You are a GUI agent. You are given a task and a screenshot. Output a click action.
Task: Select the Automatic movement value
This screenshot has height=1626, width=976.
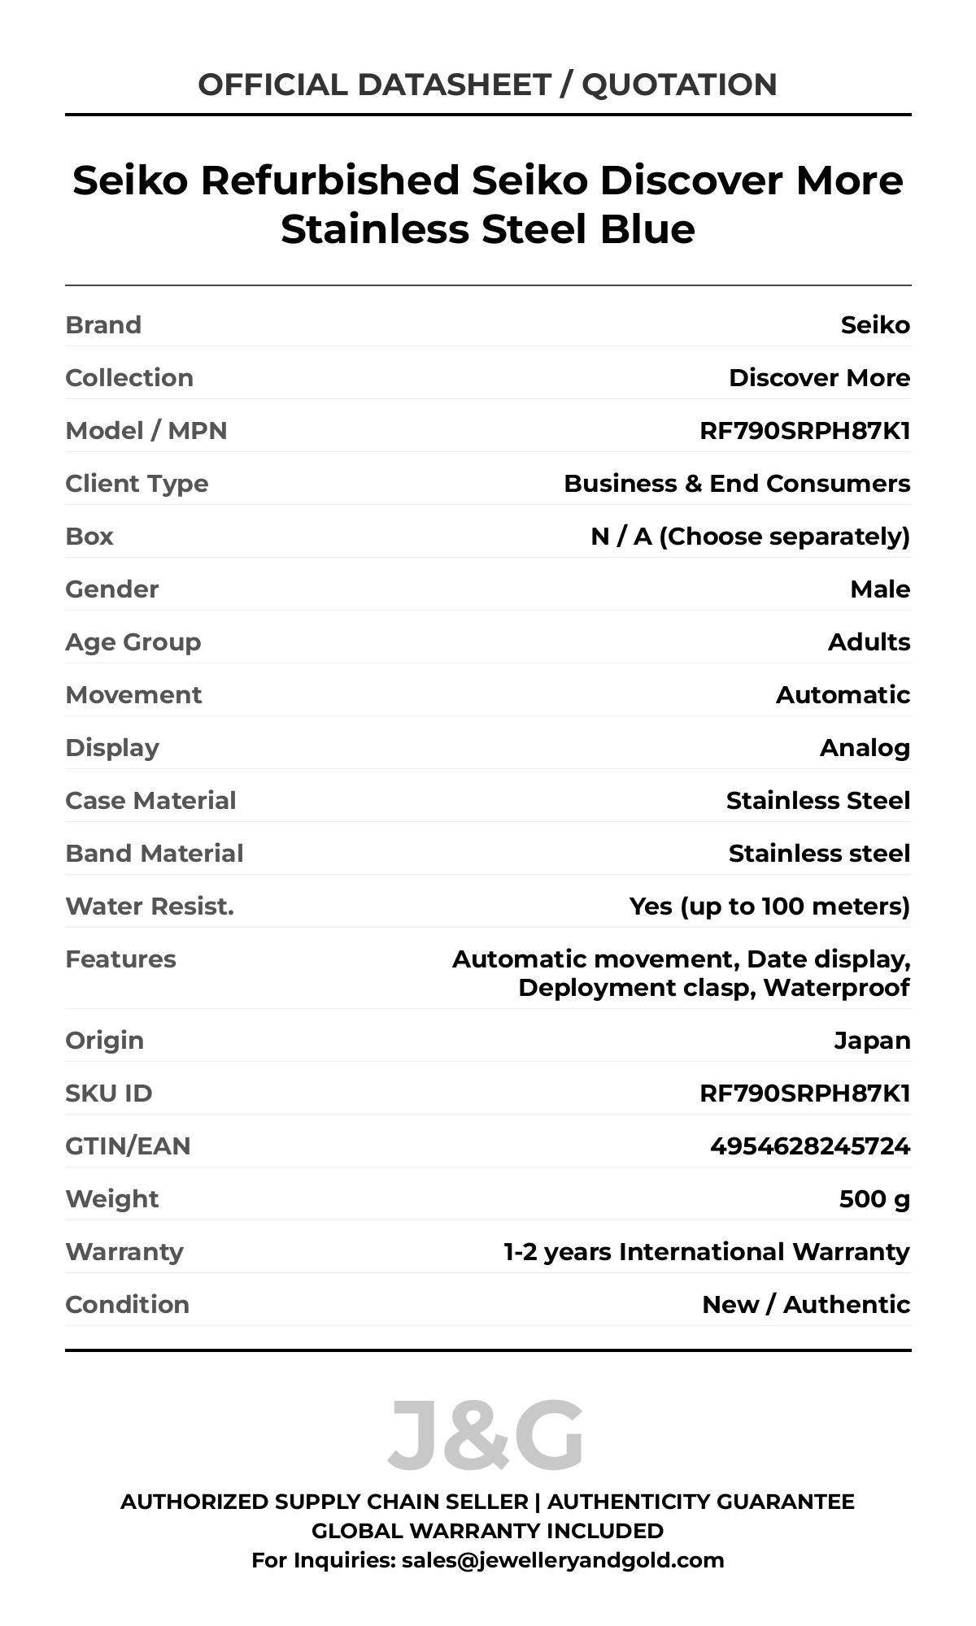point(843,695)
